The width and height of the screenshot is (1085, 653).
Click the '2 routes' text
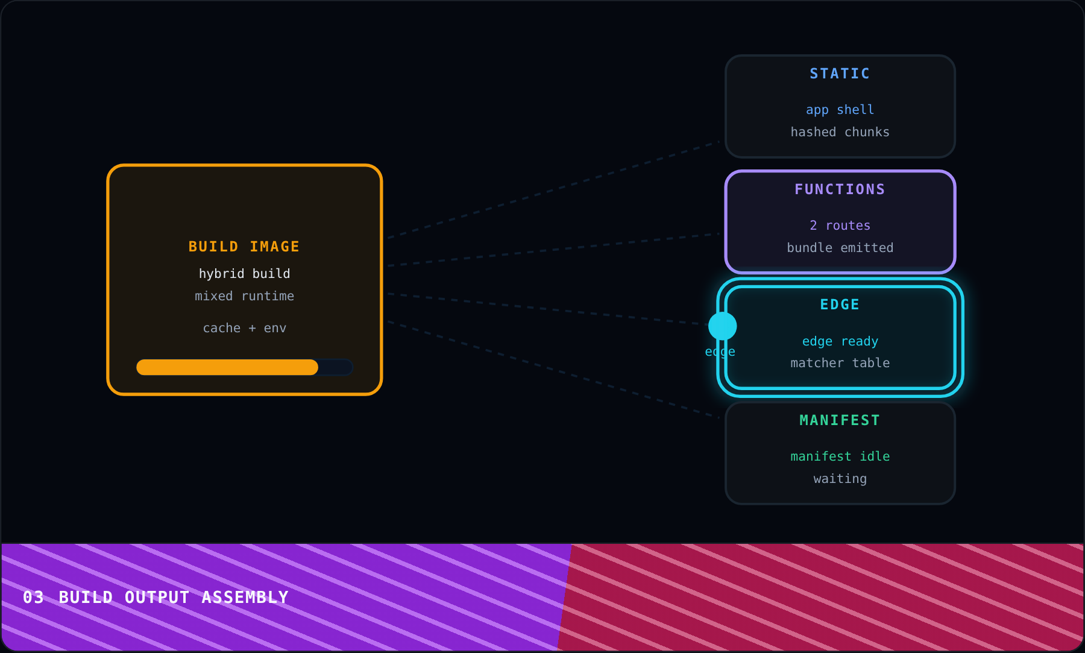tap(840, 226)
